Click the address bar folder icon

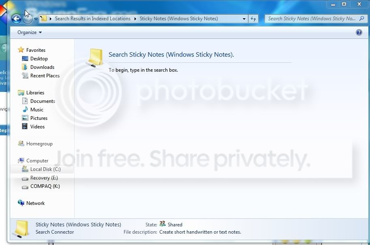pyautogui.click(x=43, y=18)
